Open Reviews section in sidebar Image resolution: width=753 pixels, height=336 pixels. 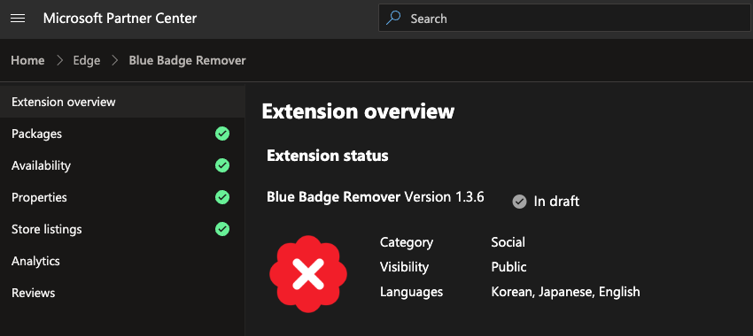point(122,293)
